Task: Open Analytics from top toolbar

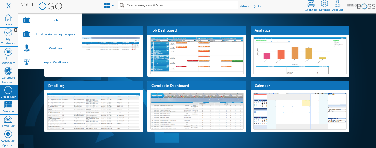Action: pyautogui.click(x=311, y=6)
